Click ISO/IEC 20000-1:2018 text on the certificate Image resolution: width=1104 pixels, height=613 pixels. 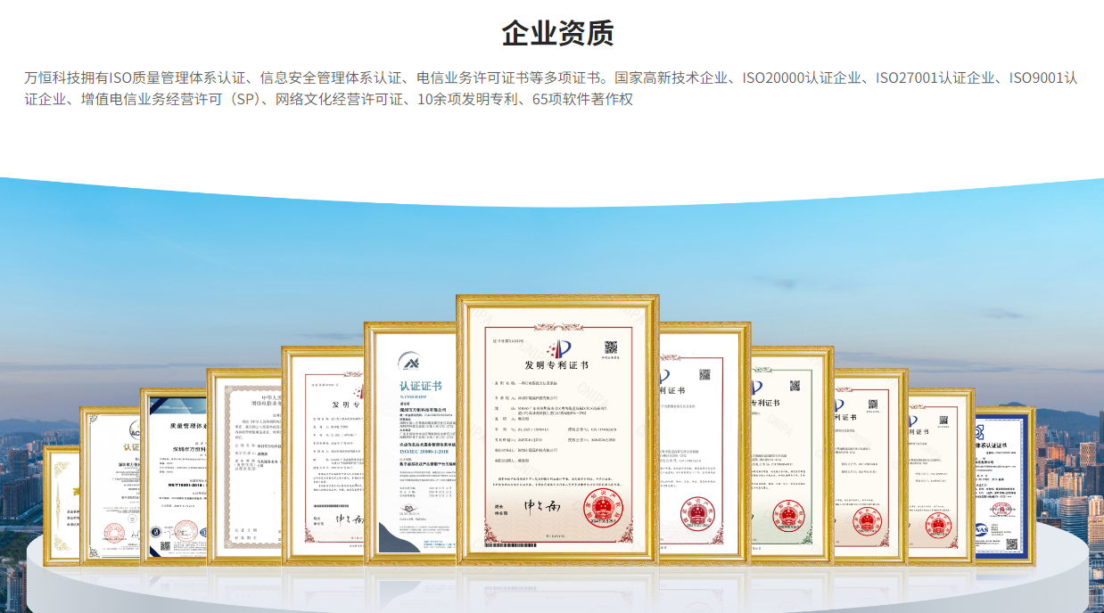[x=419, y=452]
